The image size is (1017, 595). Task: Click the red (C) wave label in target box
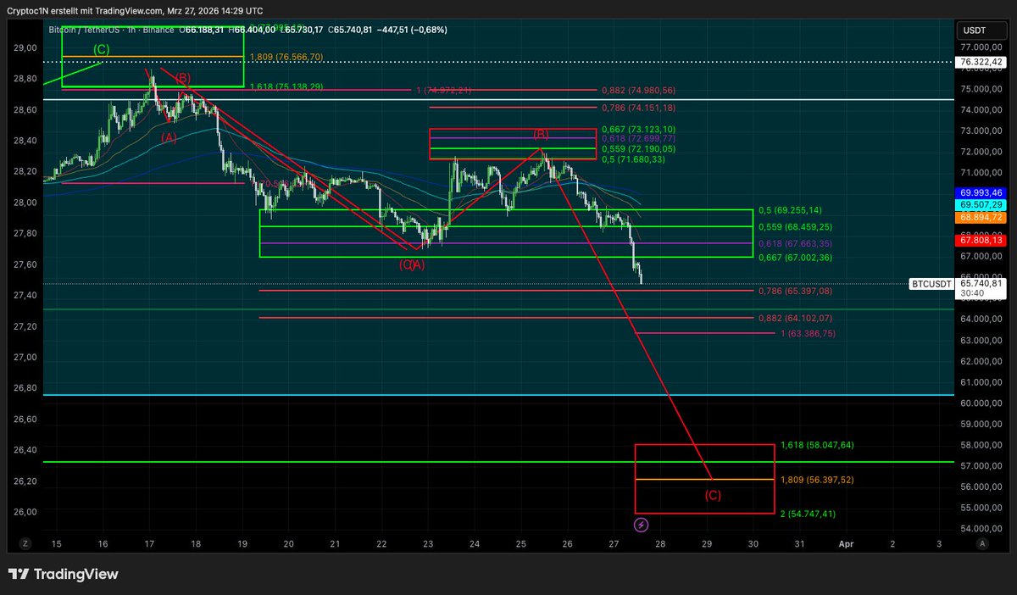point(714,495)
